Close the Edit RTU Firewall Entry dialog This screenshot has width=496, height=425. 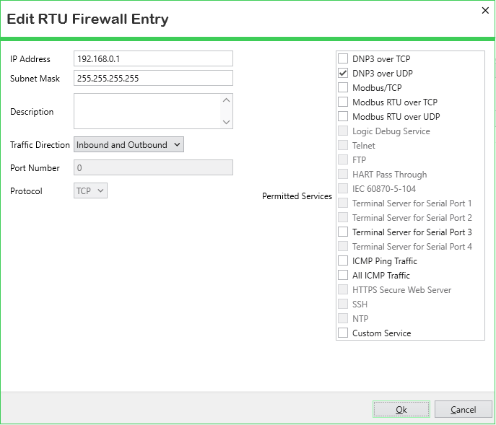(484, 10)
